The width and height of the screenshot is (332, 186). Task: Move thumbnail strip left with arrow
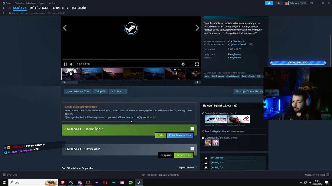coord(64,82)
